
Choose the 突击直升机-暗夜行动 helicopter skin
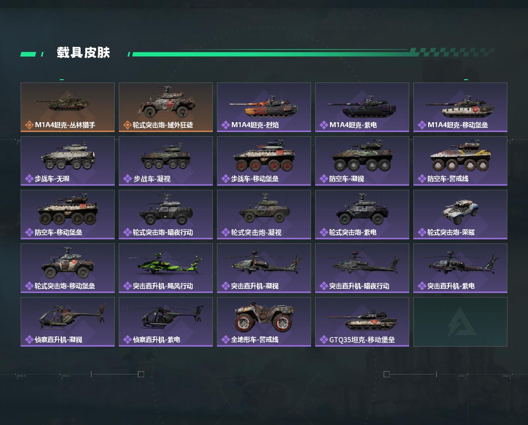tap(362, 268)
